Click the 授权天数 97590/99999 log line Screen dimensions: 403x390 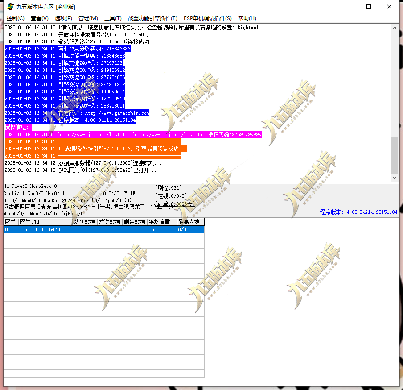133,134
